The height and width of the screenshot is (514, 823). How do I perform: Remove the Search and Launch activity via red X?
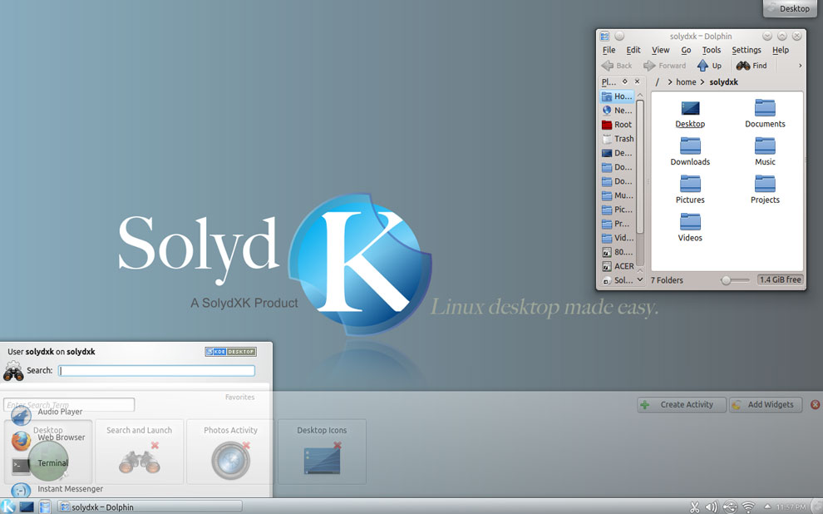(x=155, y=445)
